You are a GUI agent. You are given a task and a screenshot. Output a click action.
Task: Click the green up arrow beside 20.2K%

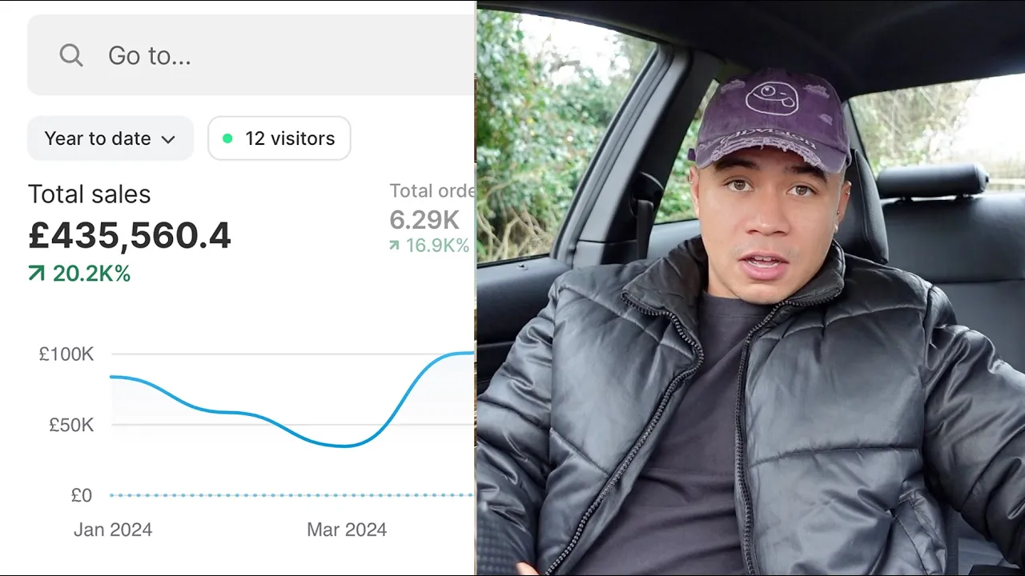36,274
